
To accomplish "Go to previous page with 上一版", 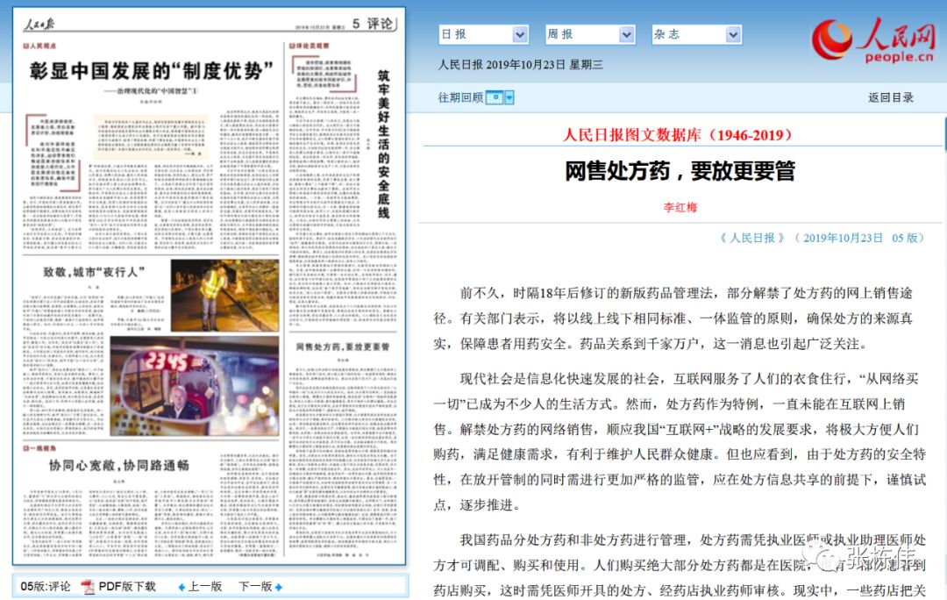I will coord(204,586).
